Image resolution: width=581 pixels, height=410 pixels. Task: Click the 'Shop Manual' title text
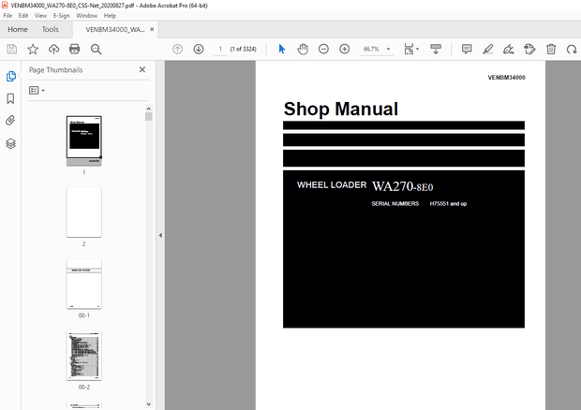coord(340,109)
